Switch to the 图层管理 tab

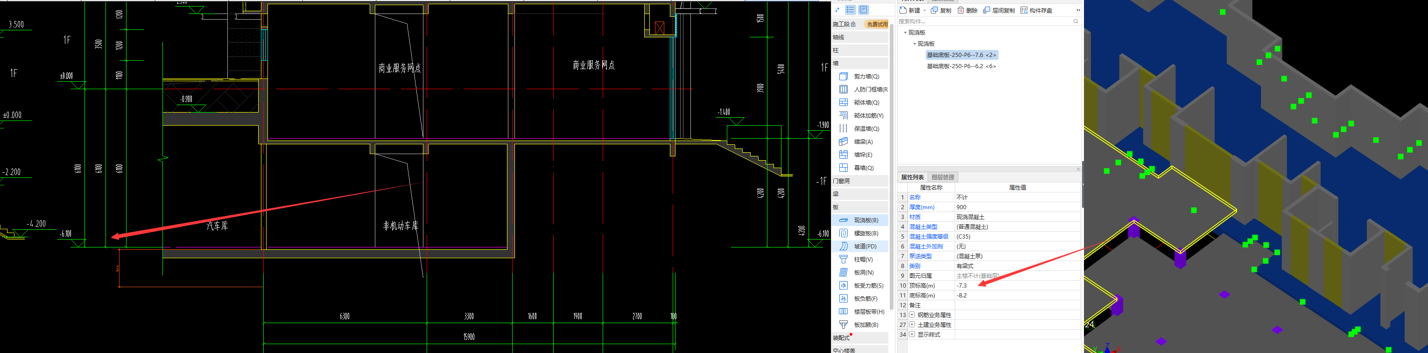click(943, 177)
